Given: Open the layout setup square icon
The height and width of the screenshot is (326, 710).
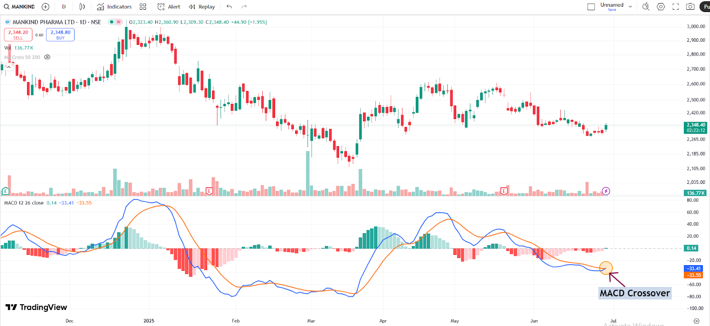Looking at the screenshot, I should coord(591,7).
